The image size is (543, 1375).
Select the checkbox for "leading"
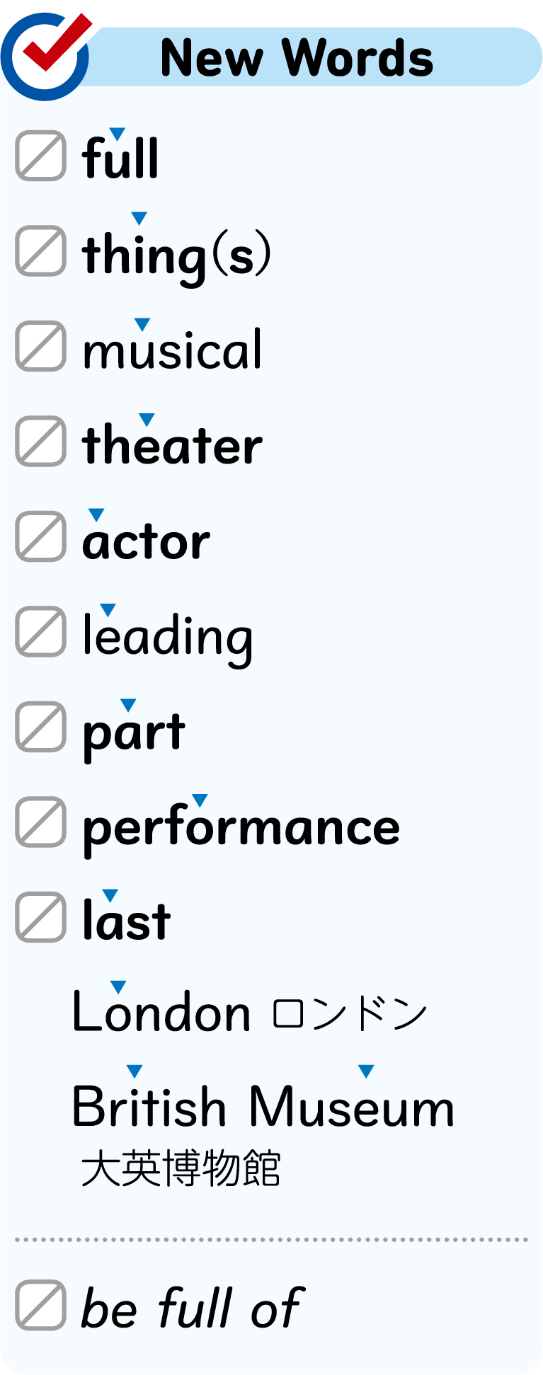[41, 632]
